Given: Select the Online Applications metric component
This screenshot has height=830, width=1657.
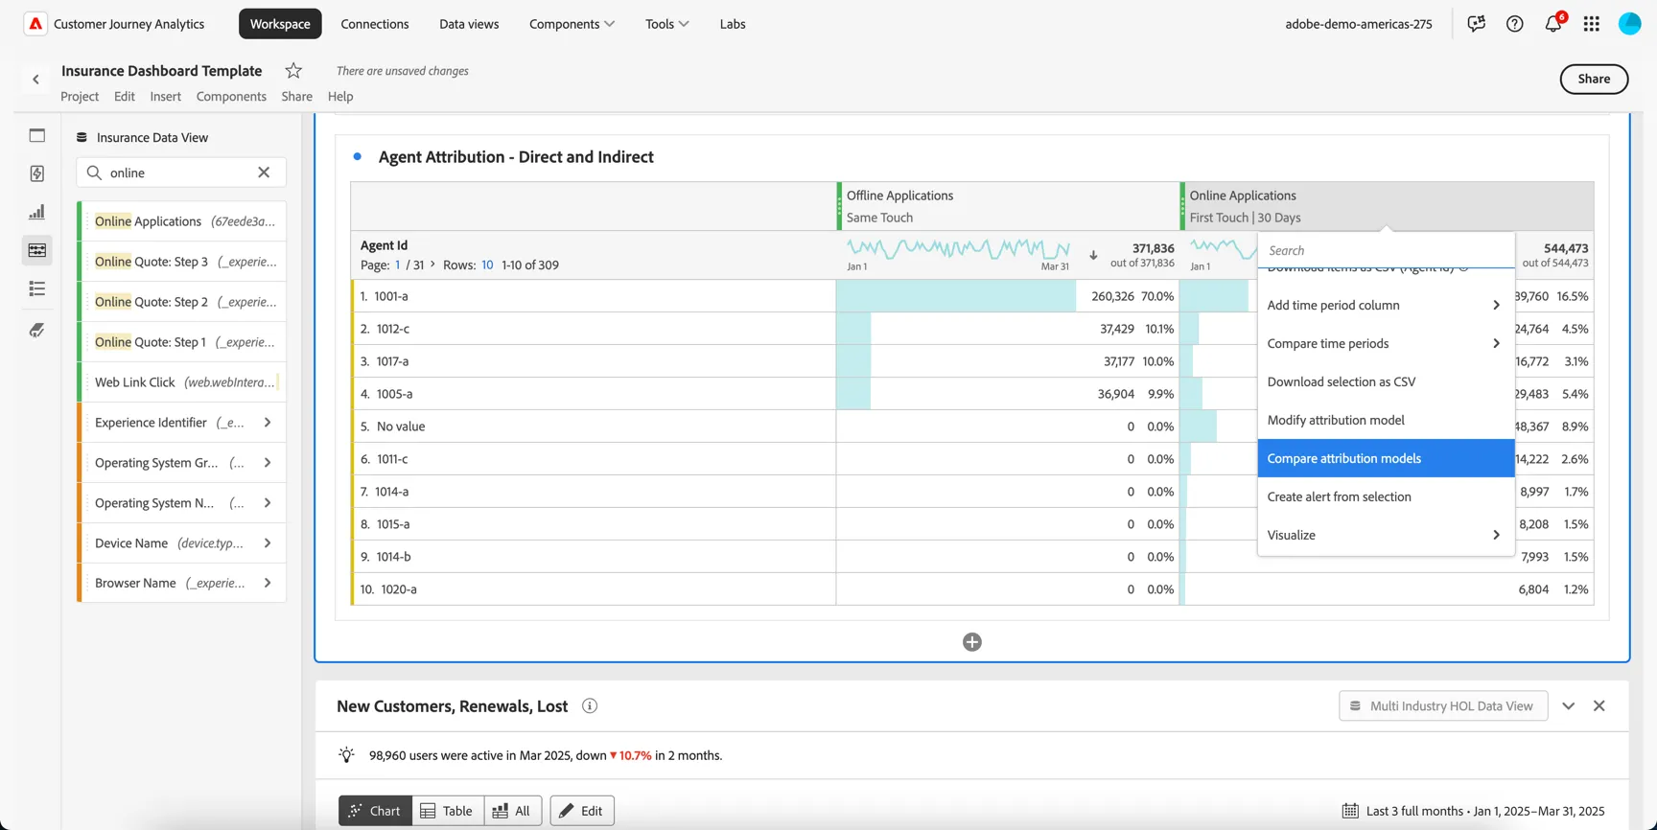Looking at the screenshot, I should tap(182, 221).
